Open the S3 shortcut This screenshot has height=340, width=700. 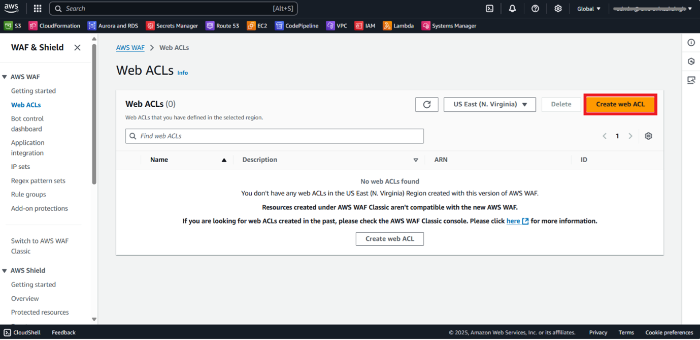pyautogui.click(x=13, y=25)
